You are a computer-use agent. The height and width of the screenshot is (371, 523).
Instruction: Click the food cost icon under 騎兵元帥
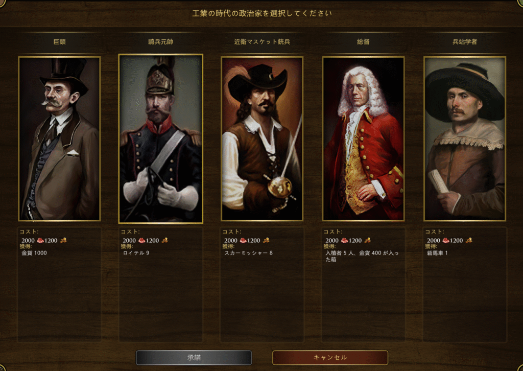pyautogui.click(x=141, y=240)
